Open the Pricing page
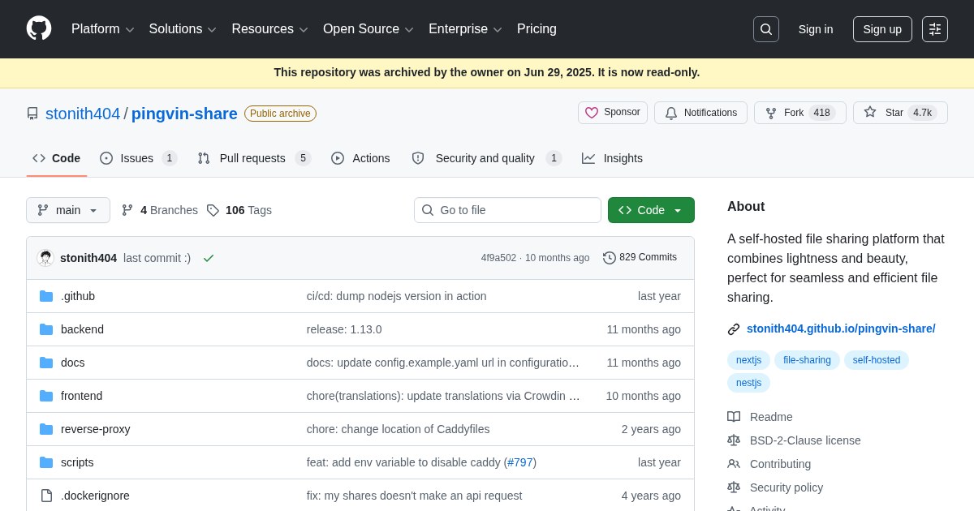 537,29
